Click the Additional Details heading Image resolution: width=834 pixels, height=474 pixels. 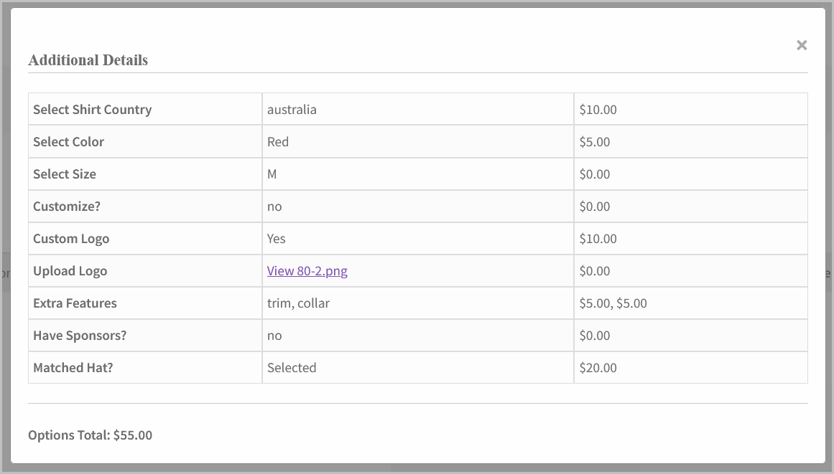point(88,60)
